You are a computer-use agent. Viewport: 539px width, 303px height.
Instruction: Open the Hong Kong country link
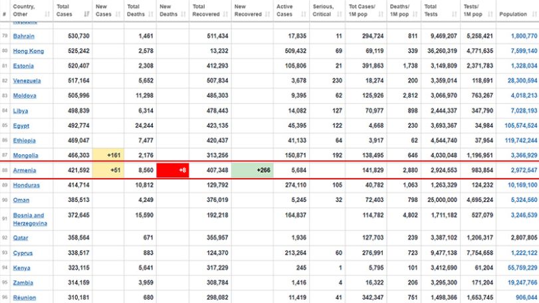tap(29, 51)
